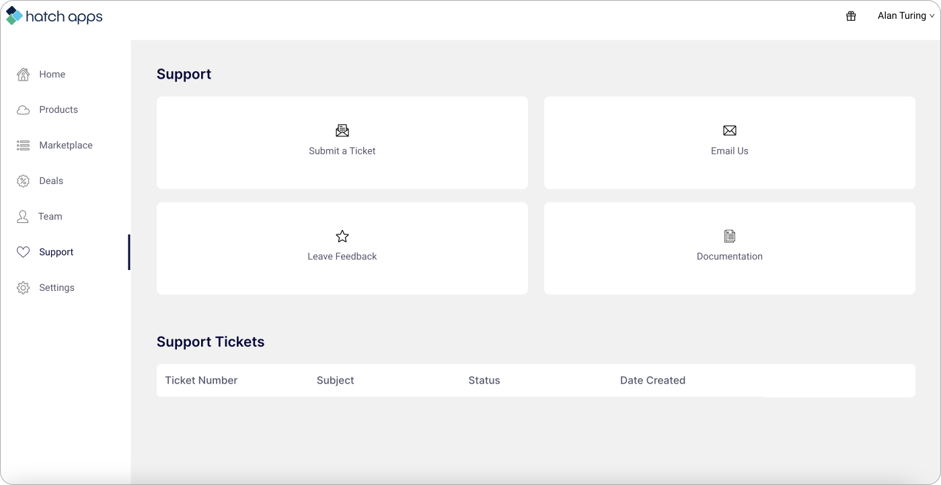
Task: Open the gift icon in header
Action: [851, 16]
